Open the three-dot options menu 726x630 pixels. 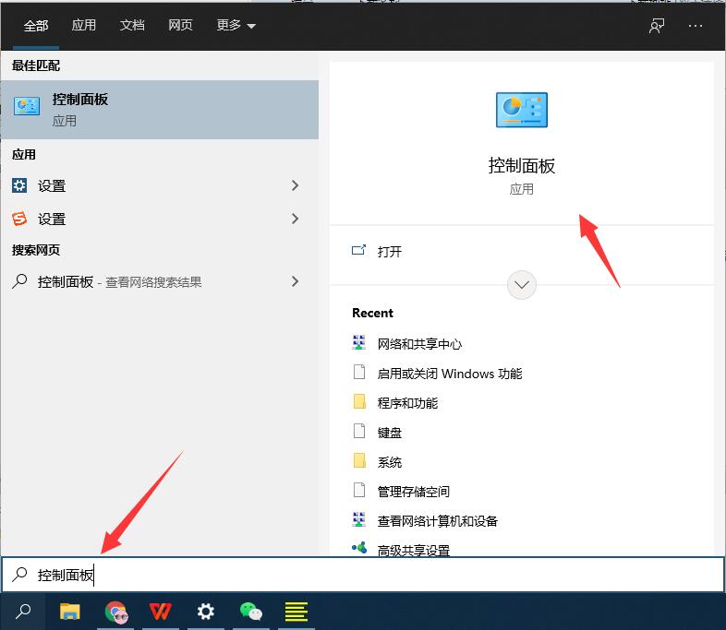click(x=695, y=26)
